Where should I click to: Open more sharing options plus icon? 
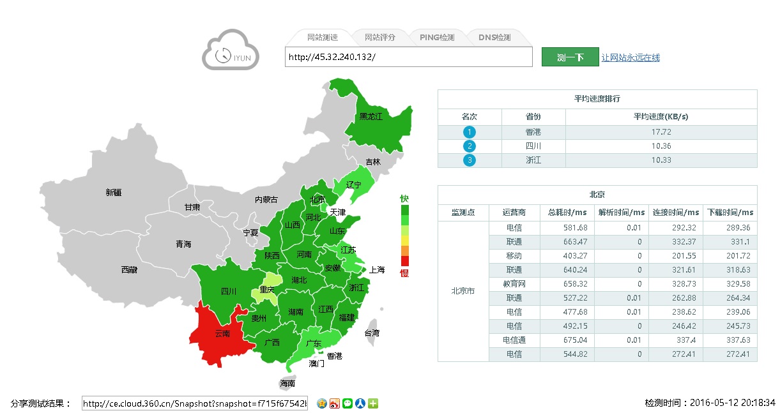pyautogui.click(x=373, y=403)
